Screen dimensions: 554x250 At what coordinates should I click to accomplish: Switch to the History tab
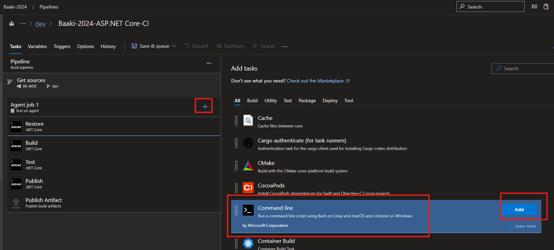[108, 46]
